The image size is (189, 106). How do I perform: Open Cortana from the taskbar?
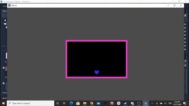coord(58,103)
